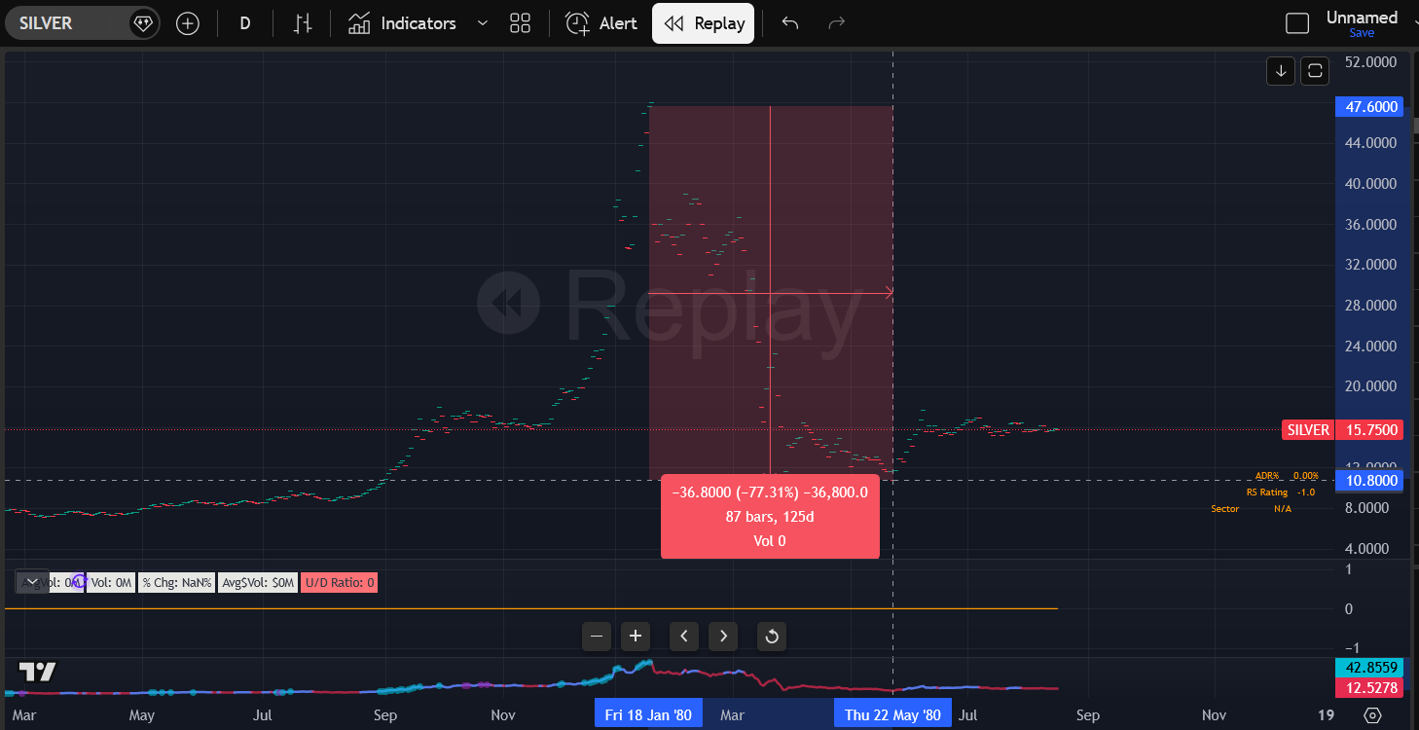Open the Unnamed layout menu
Viewport: 1419px width, 730px height.
click(1361, 18)
